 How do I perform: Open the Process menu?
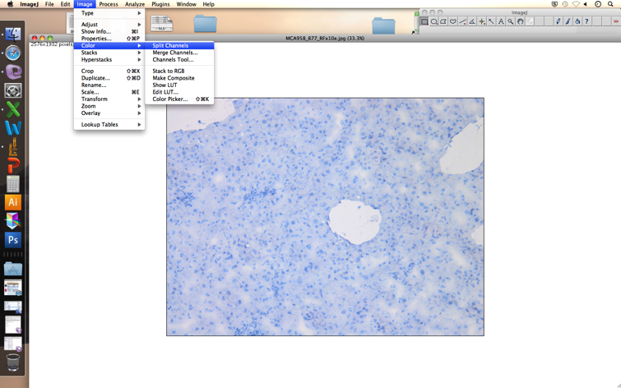pos(109,4)
